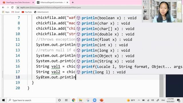Screen dimensions: 183x103
Task: Go forward in browser history
Action: (8, 7)
